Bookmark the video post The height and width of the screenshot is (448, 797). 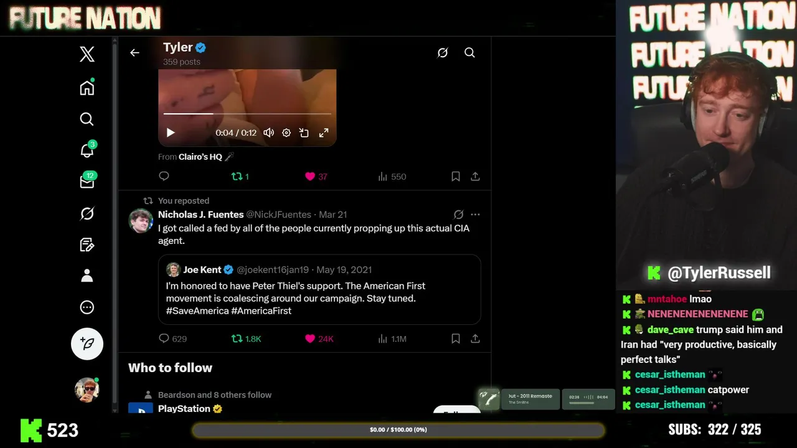point(456,177)
